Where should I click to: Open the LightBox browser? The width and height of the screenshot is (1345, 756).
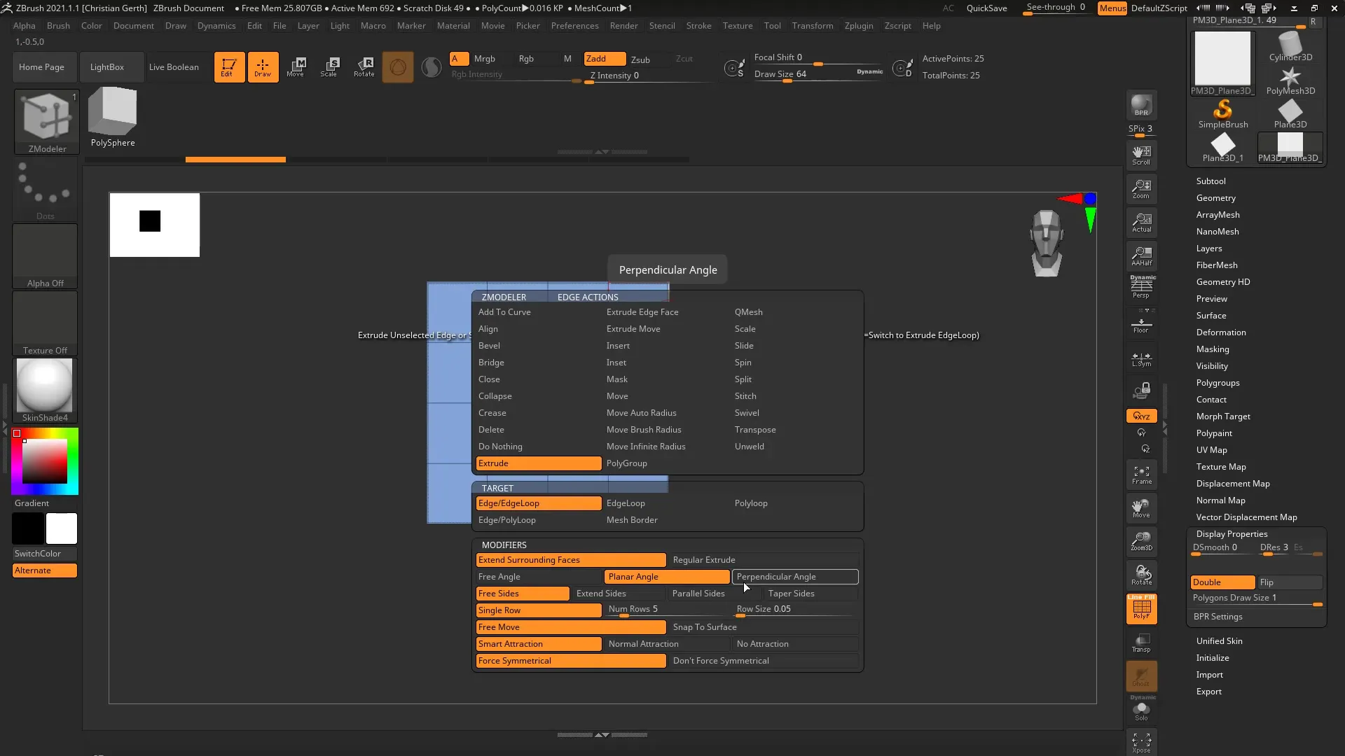[106, 67]
